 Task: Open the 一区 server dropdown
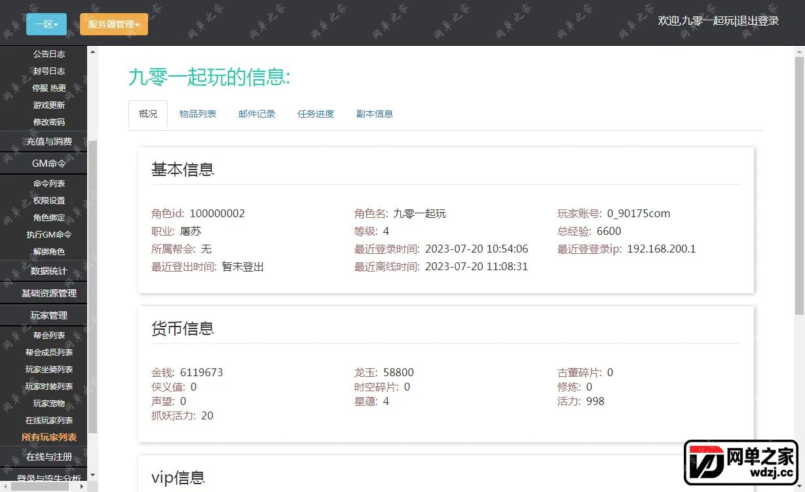[47, 24]
